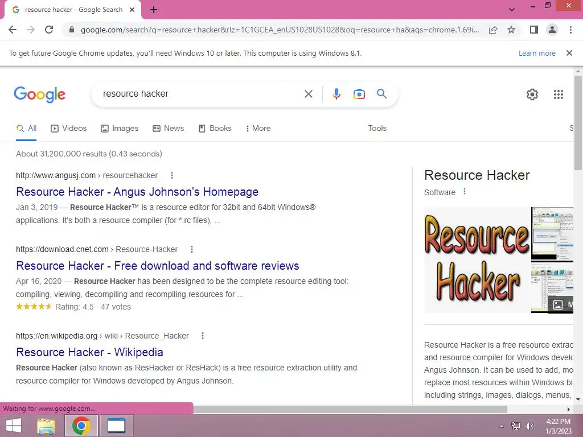Go to the Google homepage logo
Viewport: 583px width, 437px height.
(x=39, y=94)
